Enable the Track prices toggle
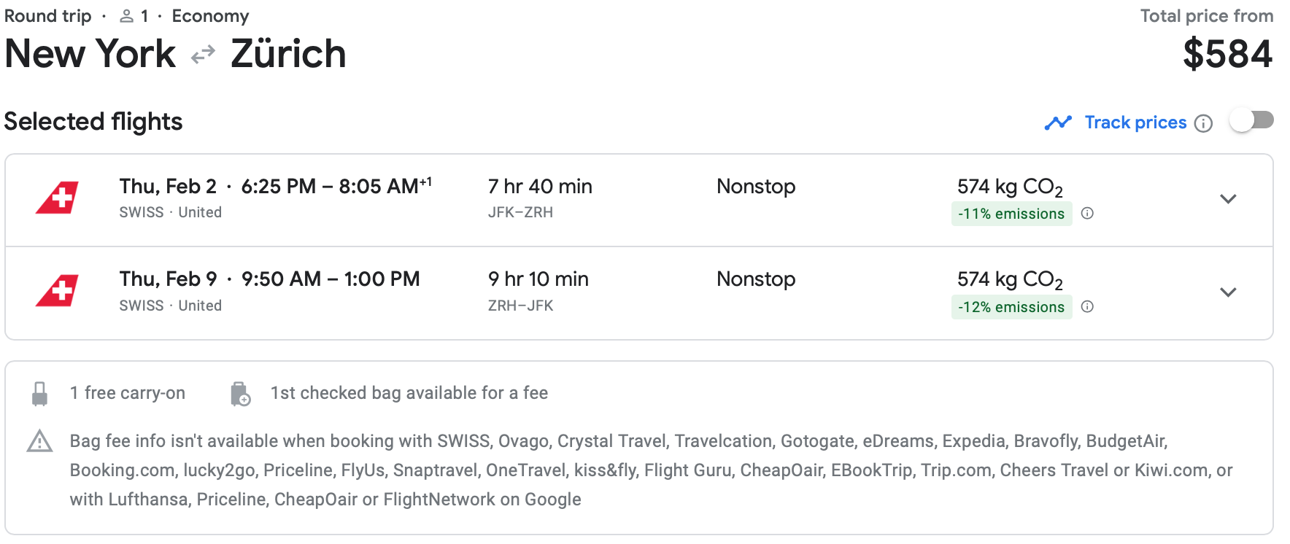 point(1251,120)
